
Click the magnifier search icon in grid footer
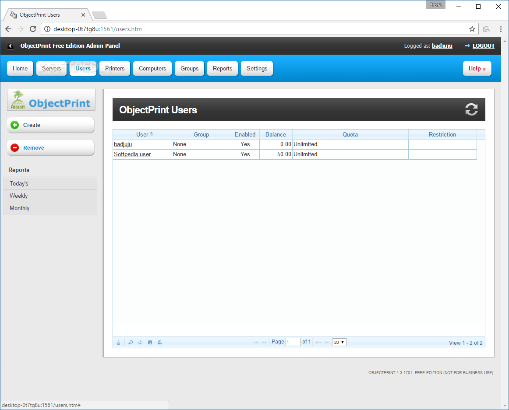click(x=131, y=343)
